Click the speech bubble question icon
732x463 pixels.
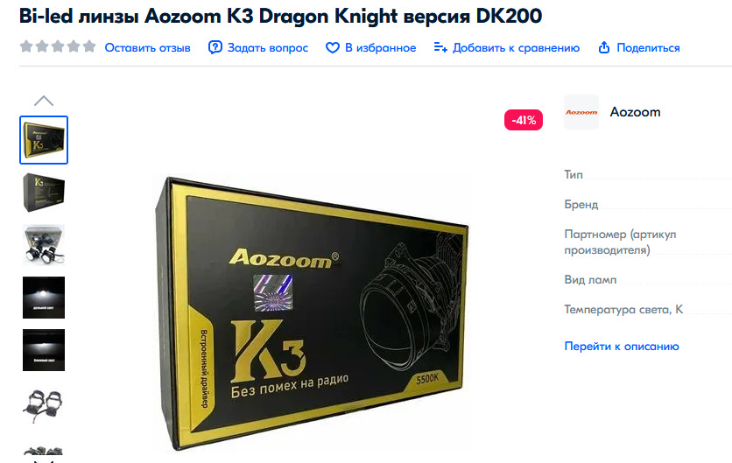215,47
